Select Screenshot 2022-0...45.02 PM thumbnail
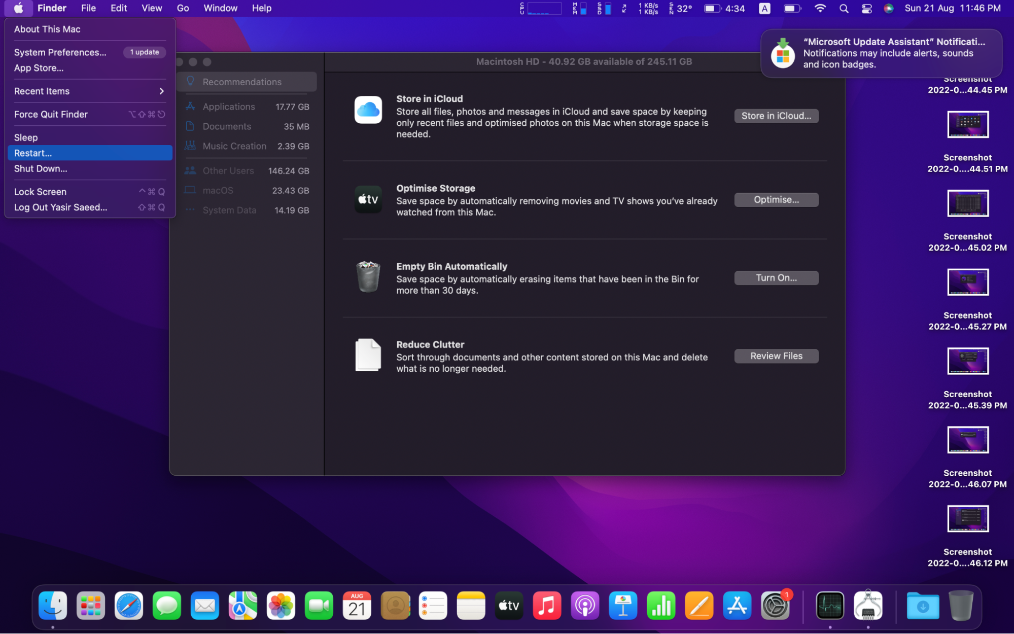This screenshot has height=634, width=1014. coord(968,203)
